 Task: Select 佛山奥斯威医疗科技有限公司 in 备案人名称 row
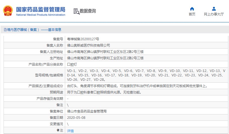click(88, 45)
